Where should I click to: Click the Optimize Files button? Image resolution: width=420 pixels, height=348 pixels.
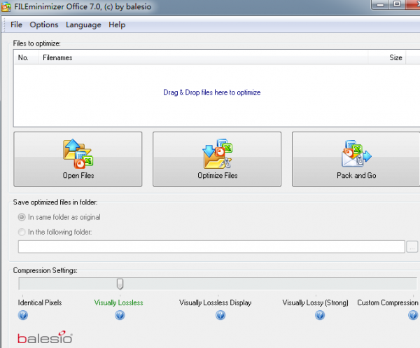pos(217,159)
